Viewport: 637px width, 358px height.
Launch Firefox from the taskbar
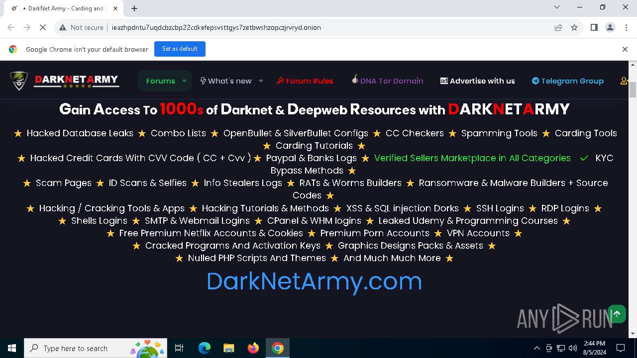[253, 348]
